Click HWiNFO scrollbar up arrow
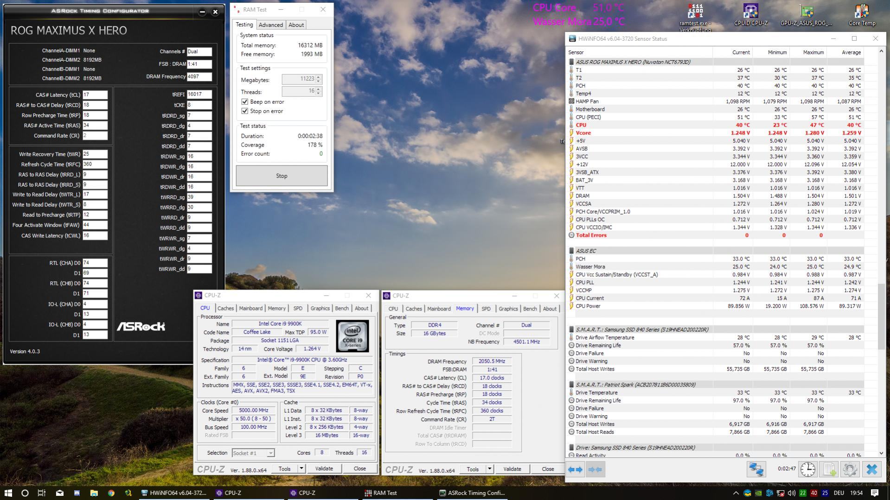Screen dimensions: 890x500 coord(881,51)
